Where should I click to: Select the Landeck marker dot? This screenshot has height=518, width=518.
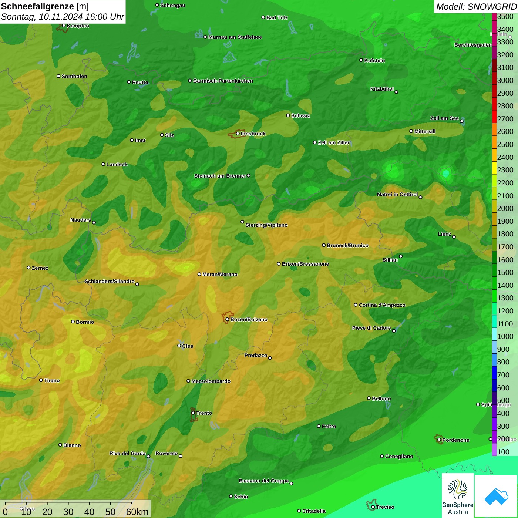[103, 164]
